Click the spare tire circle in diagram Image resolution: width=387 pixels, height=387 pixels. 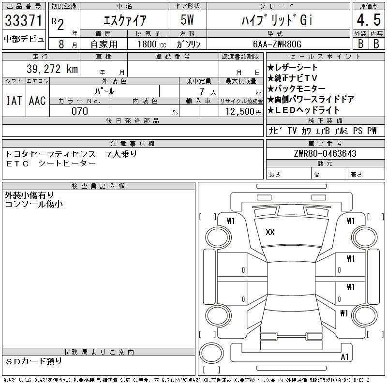(211, 353)
